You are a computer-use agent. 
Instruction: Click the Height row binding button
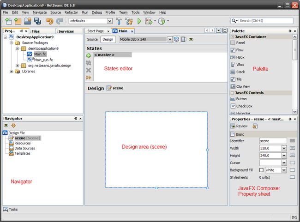292,156
